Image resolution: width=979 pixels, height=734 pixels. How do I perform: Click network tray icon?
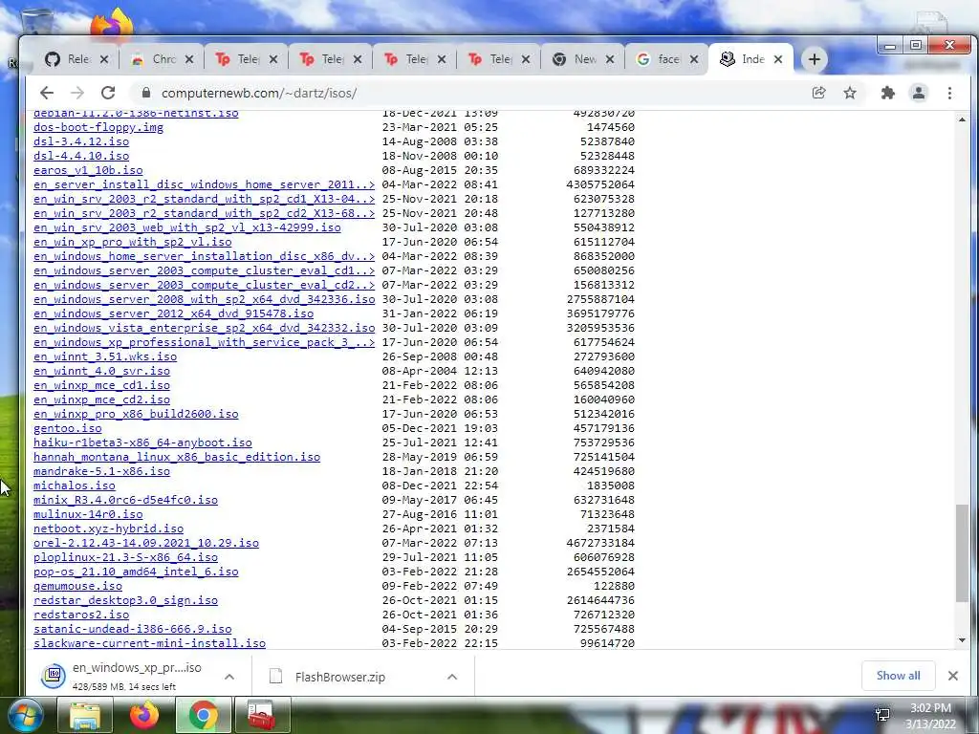882,716
